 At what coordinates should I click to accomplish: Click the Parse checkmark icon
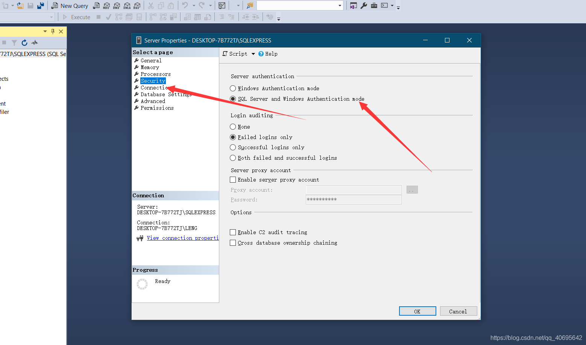pyautogui.click(x=108, y=17)
